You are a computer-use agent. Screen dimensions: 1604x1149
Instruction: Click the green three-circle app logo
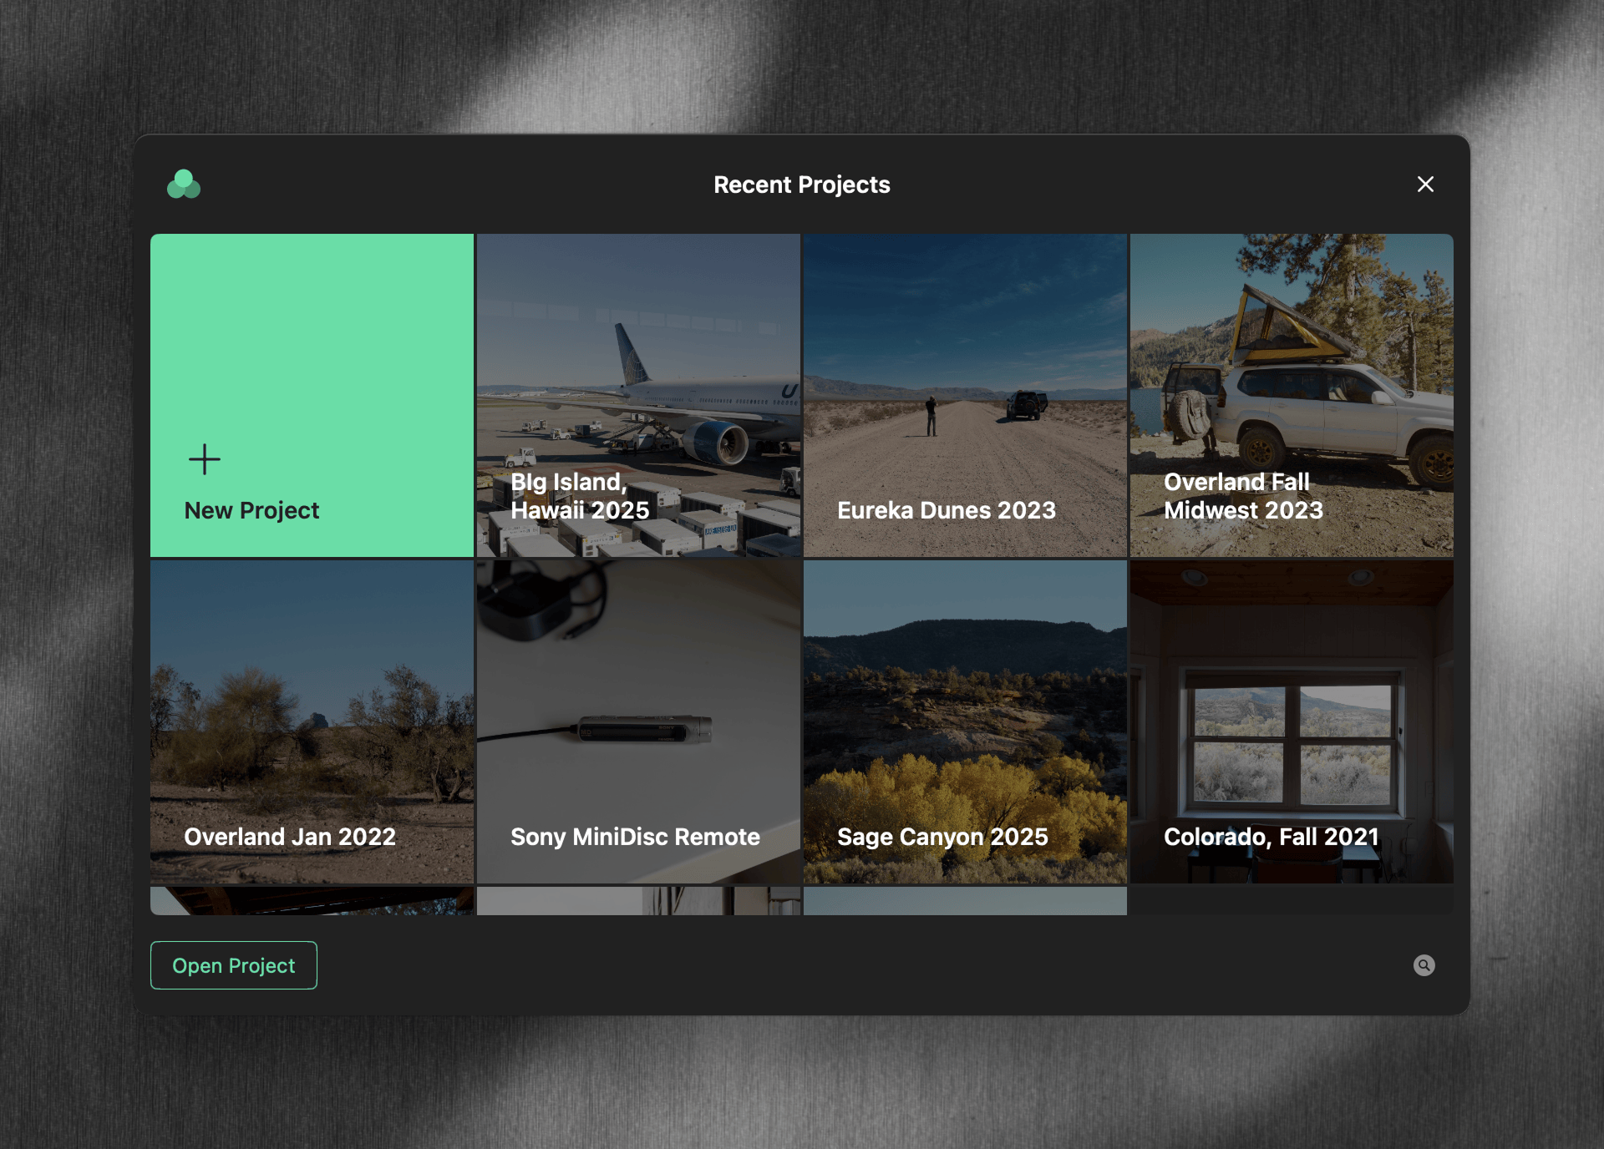[x=184, y=184]
